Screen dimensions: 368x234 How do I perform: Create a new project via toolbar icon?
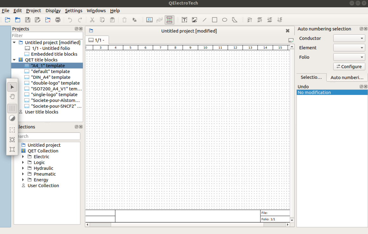pyautogui.click(x=8, y=20)
